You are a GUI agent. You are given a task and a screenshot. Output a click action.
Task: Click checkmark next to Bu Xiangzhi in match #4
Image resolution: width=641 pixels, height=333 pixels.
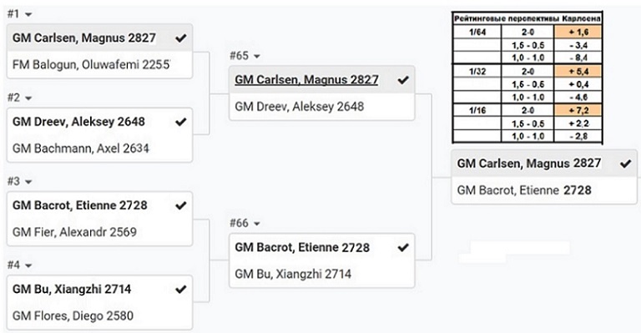coord(180,290)
